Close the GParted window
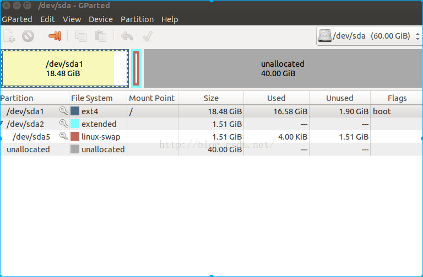 pos(6,5)
